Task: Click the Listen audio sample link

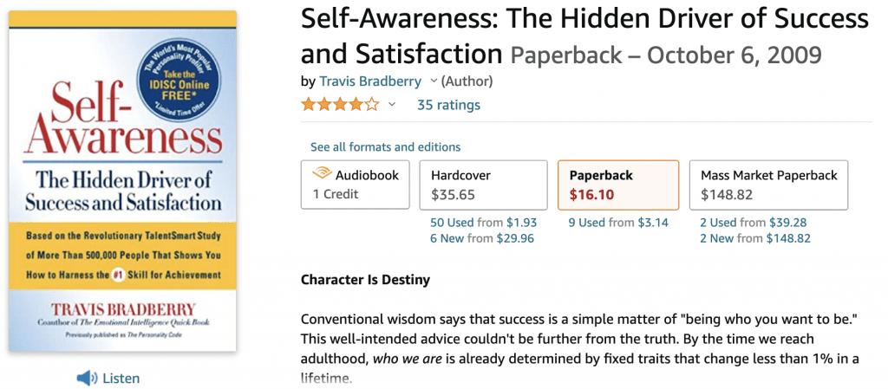Action: [x=121, y=378]
